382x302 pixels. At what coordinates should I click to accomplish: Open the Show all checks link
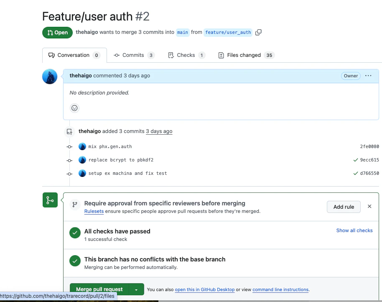click(x=354, y=230)
